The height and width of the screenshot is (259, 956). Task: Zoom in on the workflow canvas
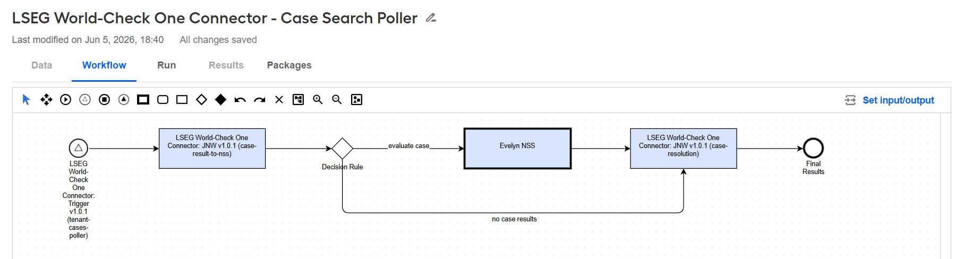tap(318, 99)
